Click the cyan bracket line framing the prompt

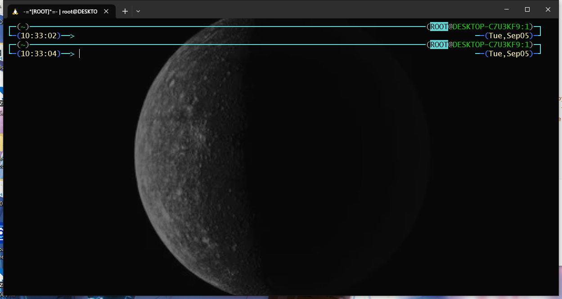tap(225, 45)
